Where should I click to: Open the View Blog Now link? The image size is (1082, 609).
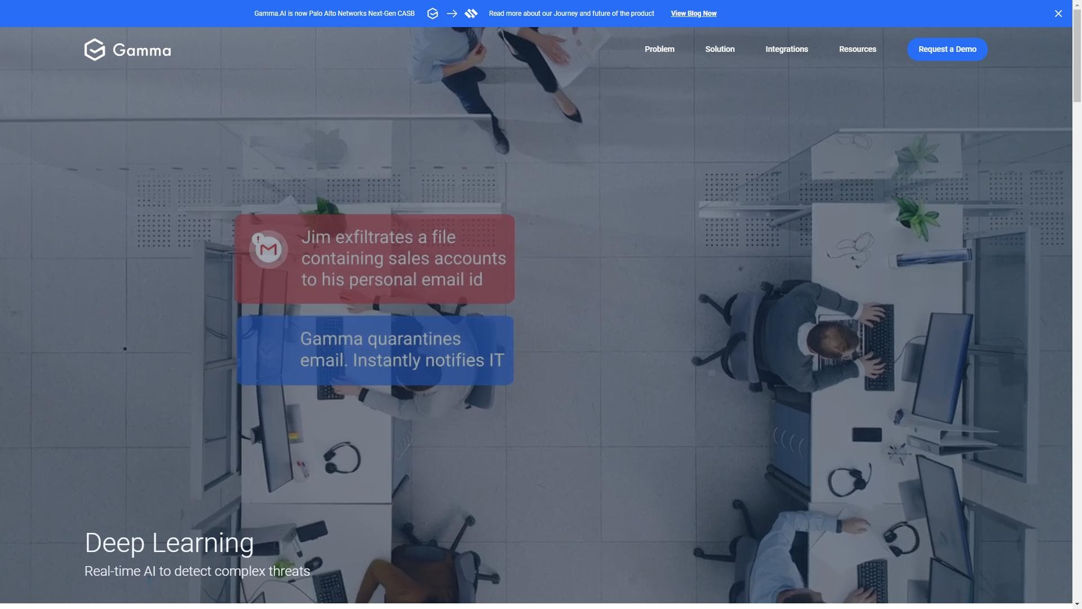[x=693, y=14]
